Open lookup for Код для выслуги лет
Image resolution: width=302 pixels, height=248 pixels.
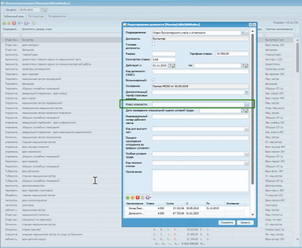pos(246,129)
